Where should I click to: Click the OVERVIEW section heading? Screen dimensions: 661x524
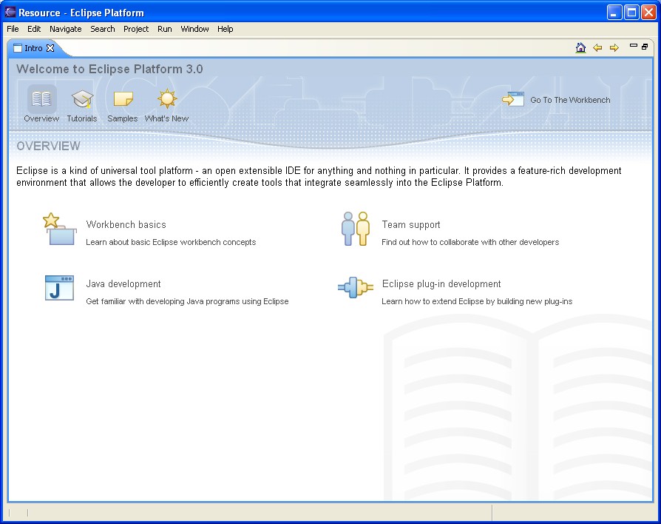pos(48,146)
